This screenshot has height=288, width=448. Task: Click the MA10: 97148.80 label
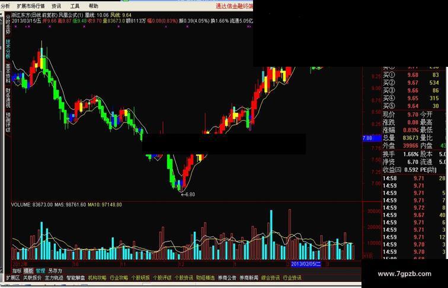point(104,205)
